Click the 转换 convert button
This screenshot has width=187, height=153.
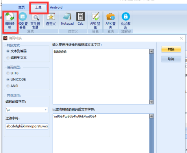pos(171,49)
